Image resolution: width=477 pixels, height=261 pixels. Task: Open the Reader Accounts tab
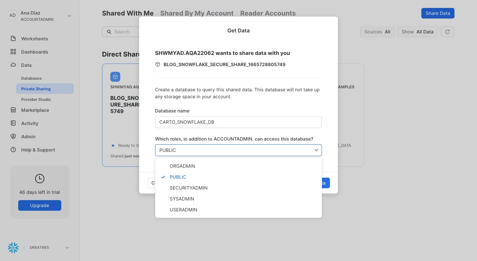pos(268,13)
